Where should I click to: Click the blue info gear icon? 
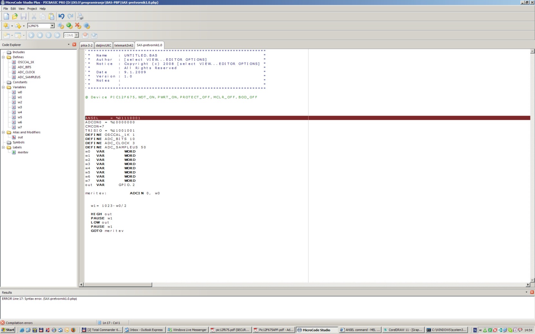pos(87,26)
